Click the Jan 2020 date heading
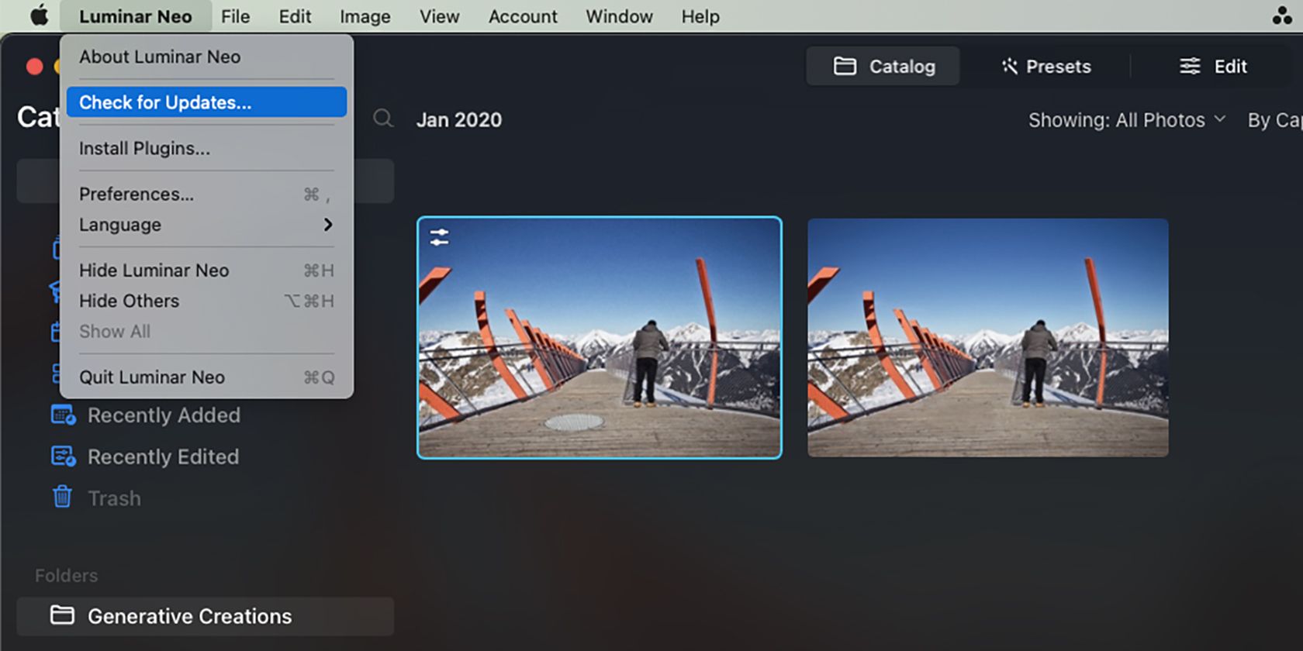1303x651 pixels. click(x=459, y=120)
